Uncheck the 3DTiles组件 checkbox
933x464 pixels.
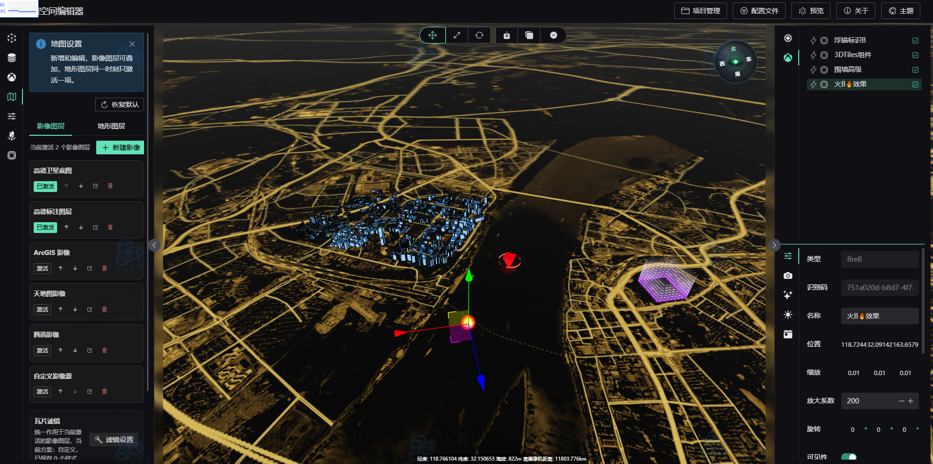tap(915, 55)
